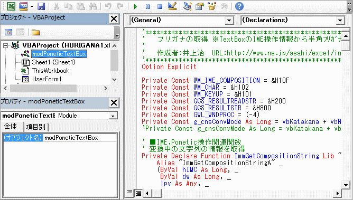353x200 pixels.
Task: Click modPoneticTextBox property value field
Action: pos(80,138)
